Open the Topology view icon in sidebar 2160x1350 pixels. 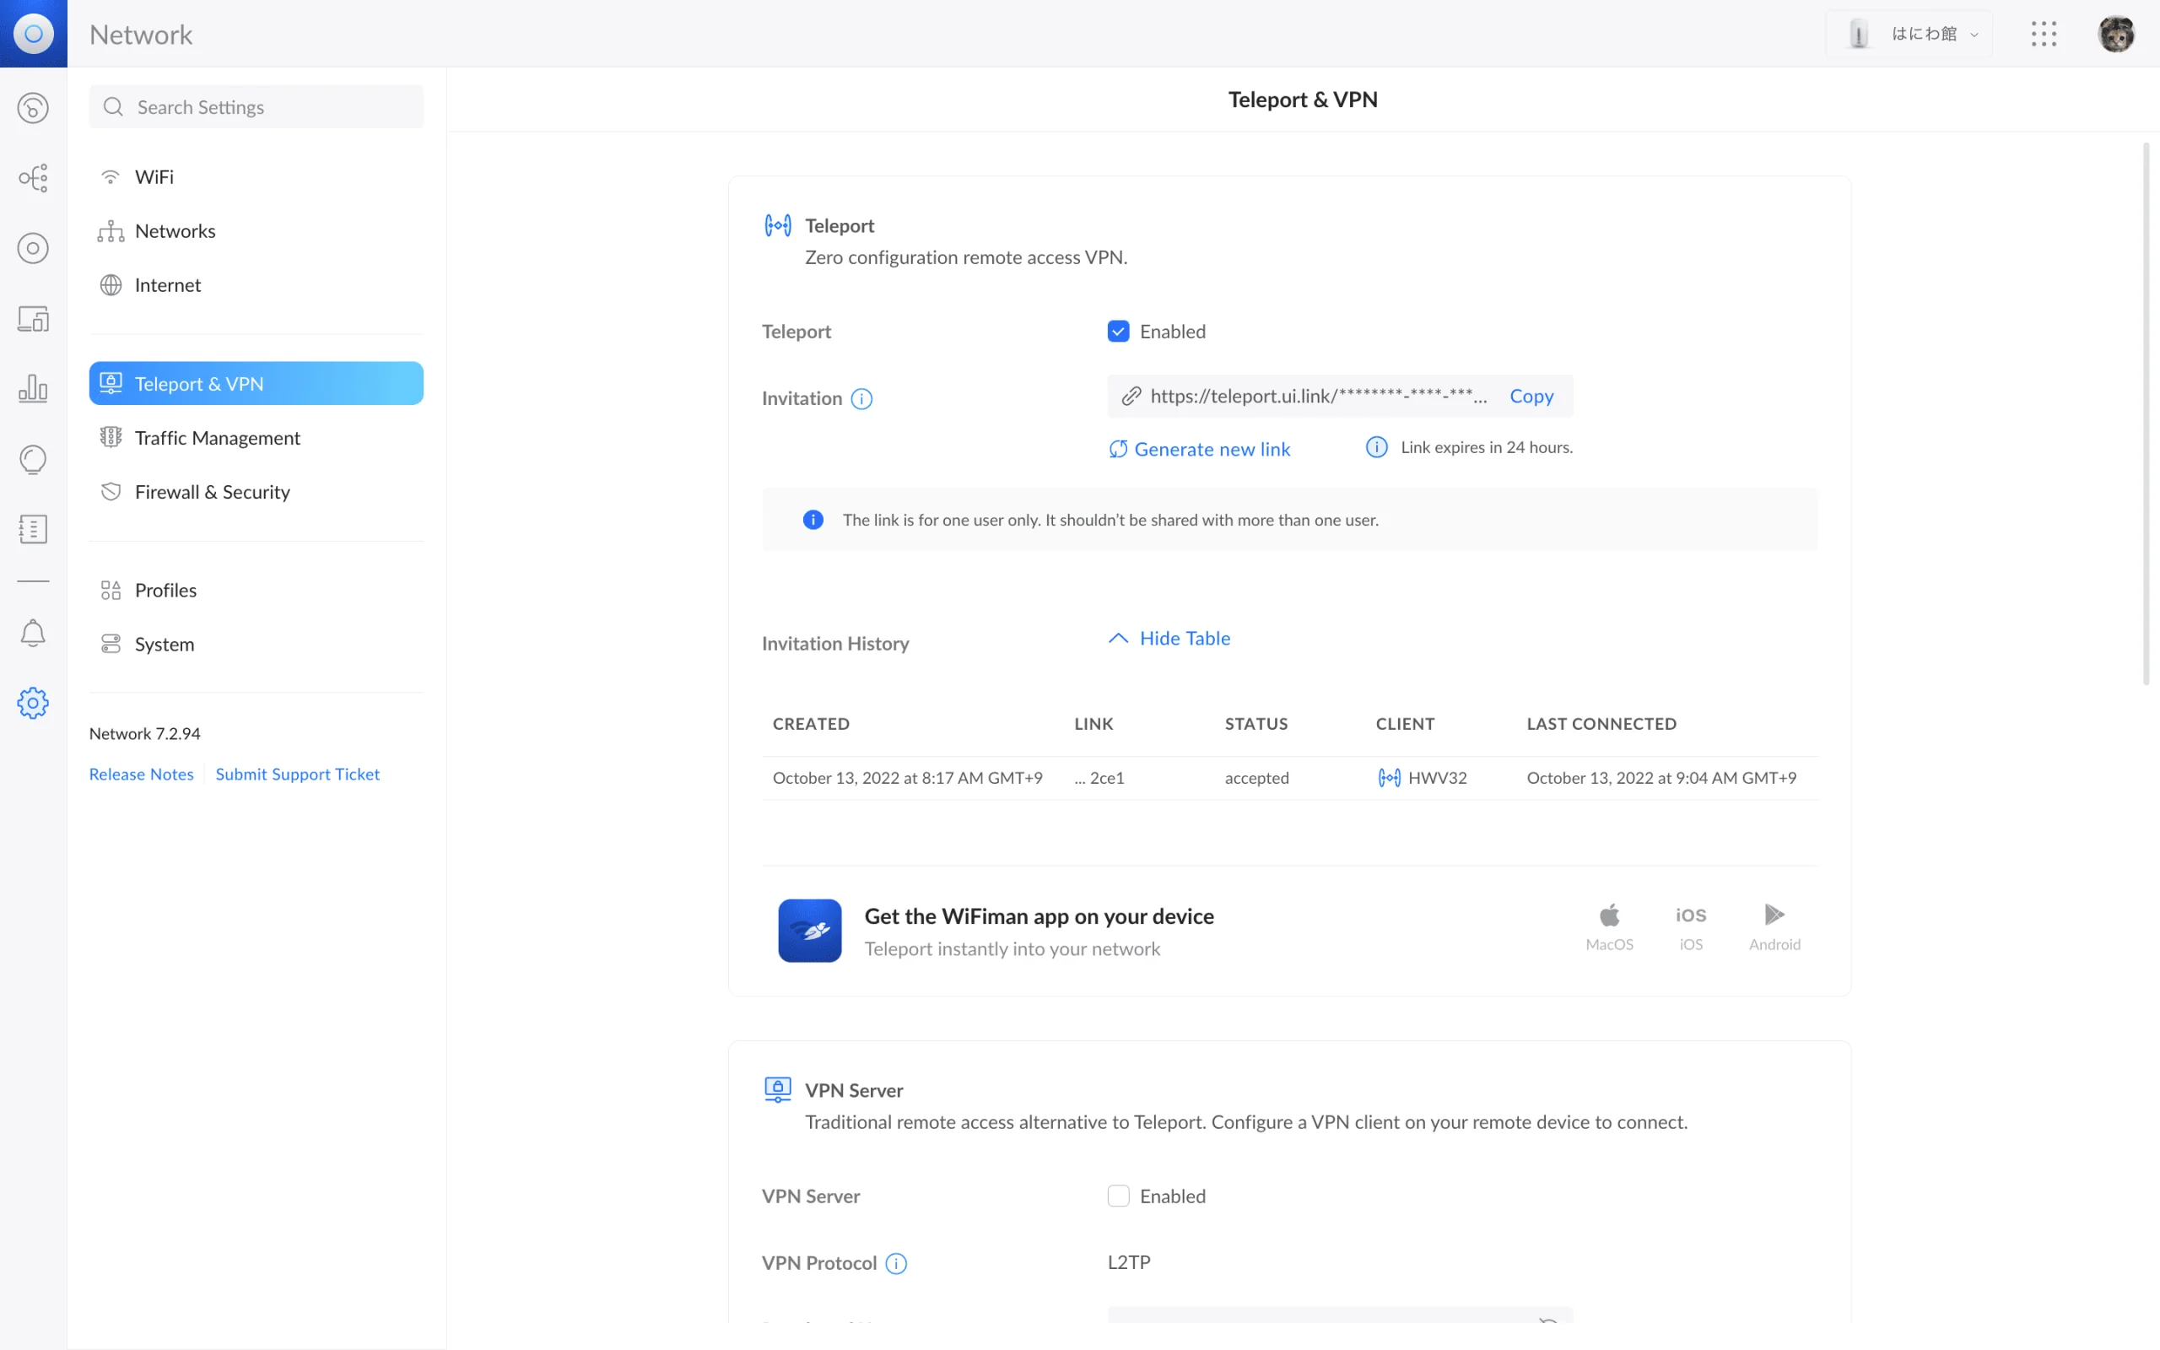[x=33, y=178]
